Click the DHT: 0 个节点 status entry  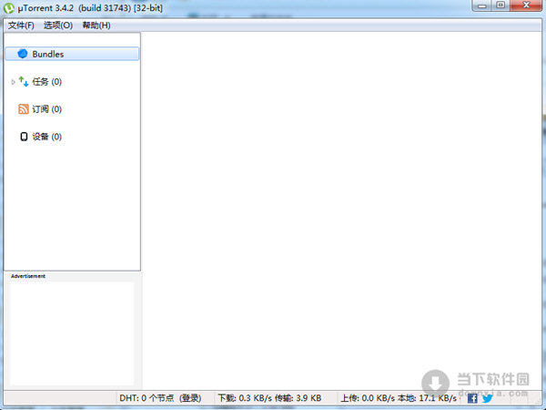(x=160, y=398)
